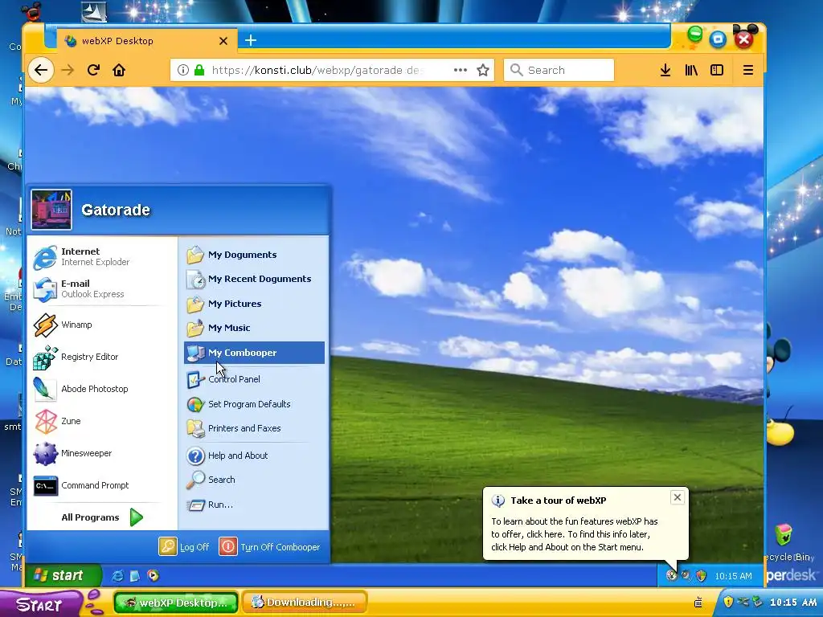Click outer tray yellow shield icon
Image resolution: width=823 pixels, height=617 pixels.
(x=728, y=602)
